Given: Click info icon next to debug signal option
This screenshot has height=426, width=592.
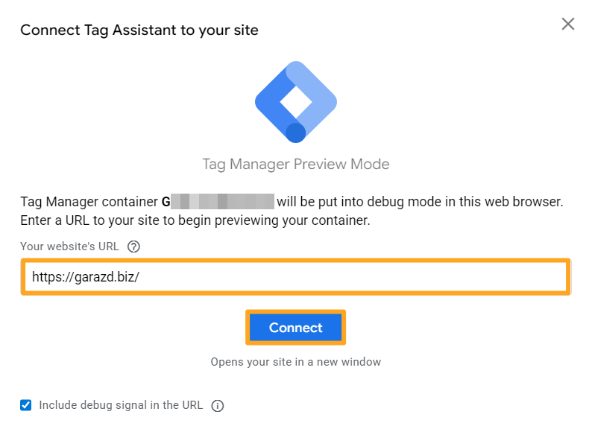Looking at the screenshot, I should [218, 406].
